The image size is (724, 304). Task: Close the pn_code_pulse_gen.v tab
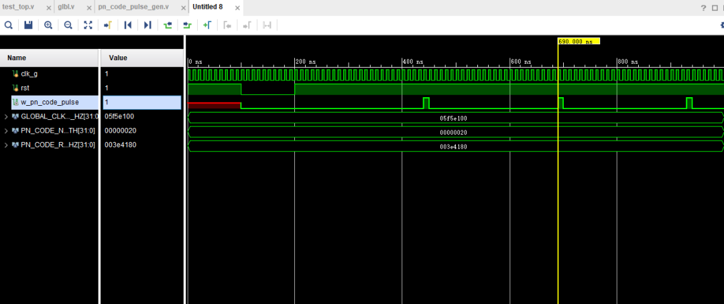(182, 8)
